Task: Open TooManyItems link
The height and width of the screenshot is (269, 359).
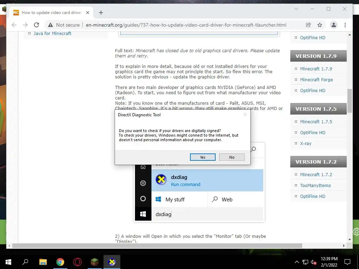Action: 315,186
